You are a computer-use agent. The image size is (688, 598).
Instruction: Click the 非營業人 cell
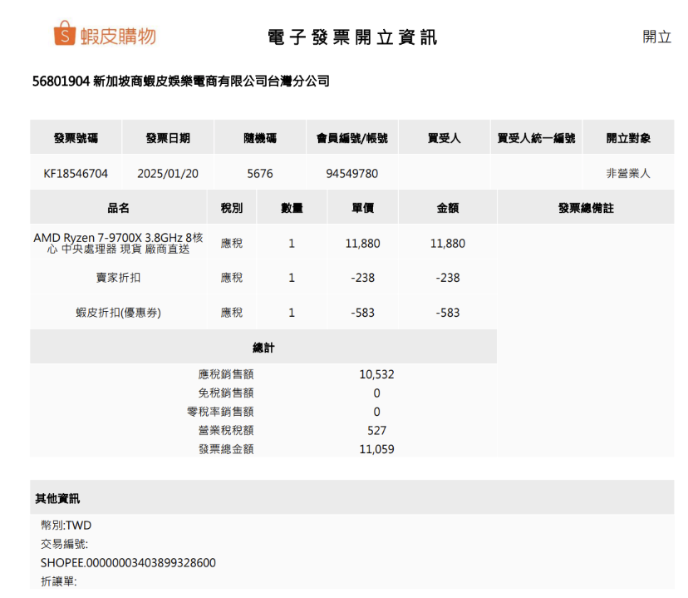[628, 174]
